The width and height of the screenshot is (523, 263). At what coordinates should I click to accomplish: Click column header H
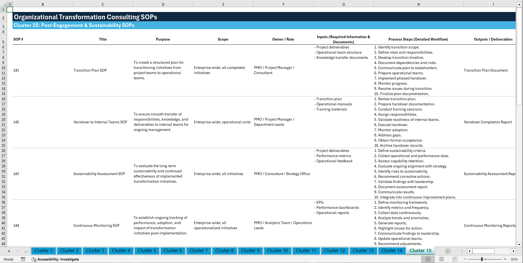coord(418,4)
